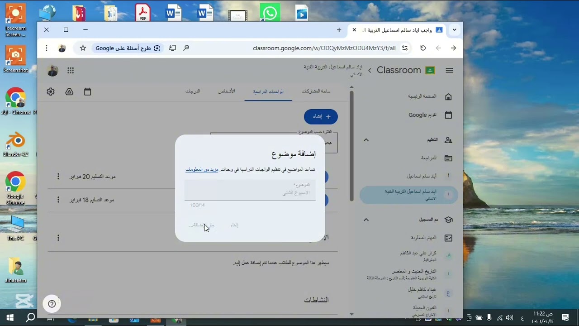Switch to الأشخاص people tab

[x=227, y=91]
